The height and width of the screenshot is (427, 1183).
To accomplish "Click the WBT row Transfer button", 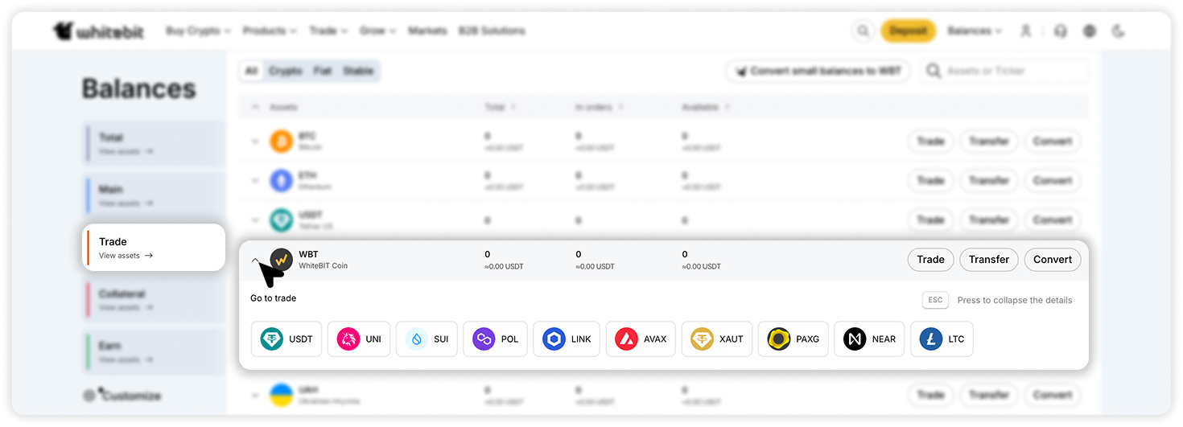I will pos(989,260).
